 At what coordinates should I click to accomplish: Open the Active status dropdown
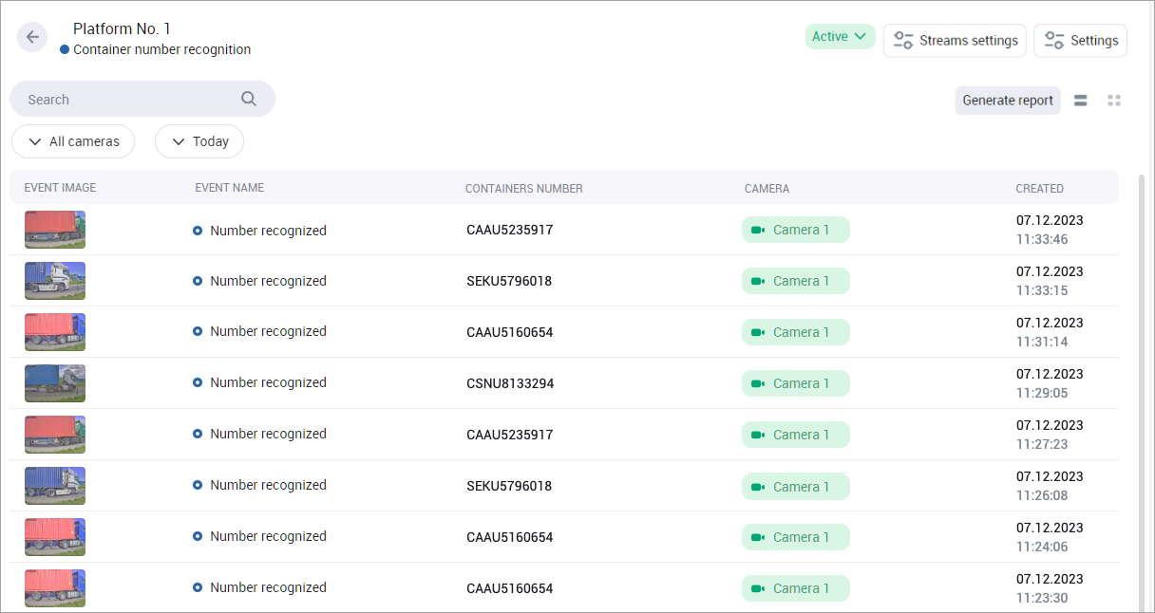(840, 37)
